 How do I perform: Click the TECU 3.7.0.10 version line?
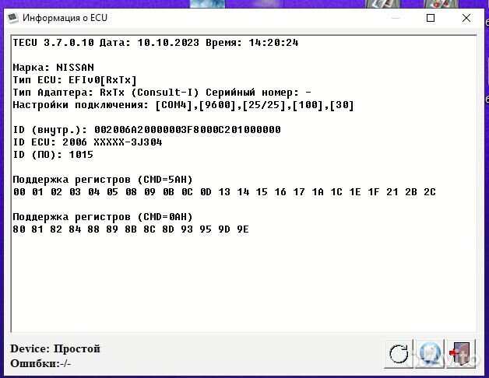156,43
